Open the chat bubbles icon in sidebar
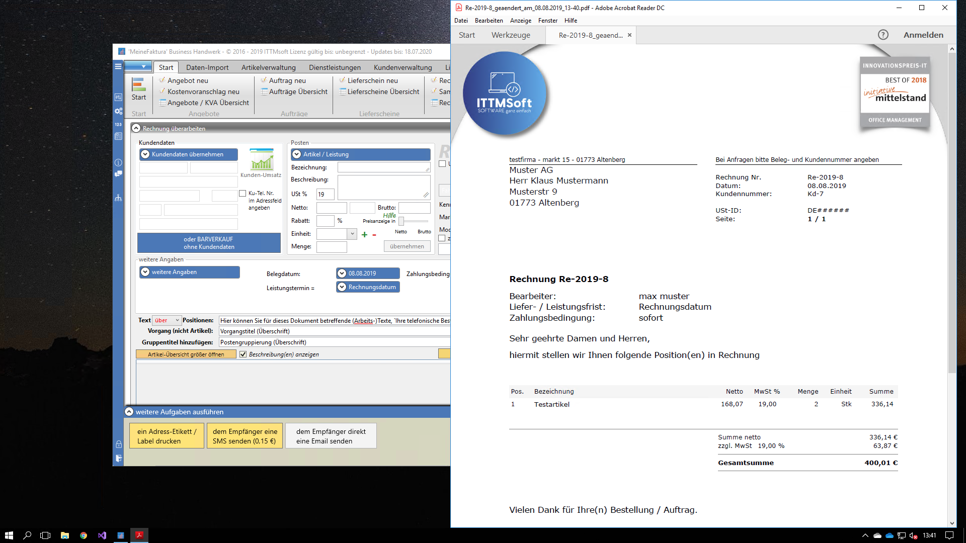966x543 pixels. 118,174
